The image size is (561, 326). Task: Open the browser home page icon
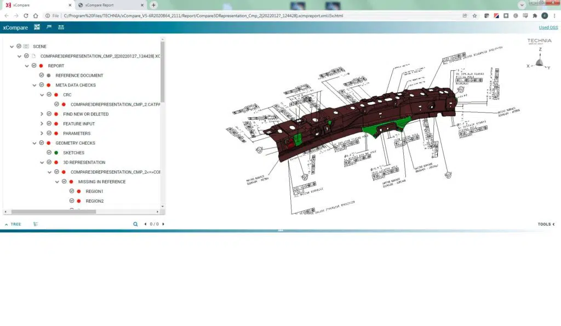click(36, 16)
